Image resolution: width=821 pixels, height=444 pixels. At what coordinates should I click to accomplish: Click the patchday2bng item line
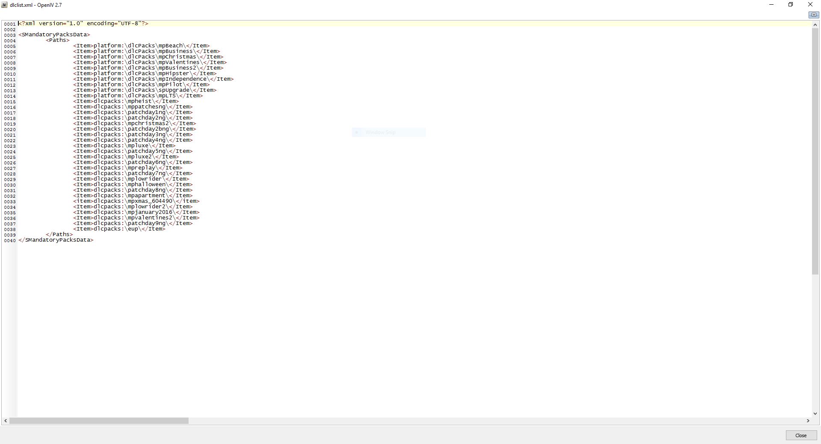coord(135,129)
